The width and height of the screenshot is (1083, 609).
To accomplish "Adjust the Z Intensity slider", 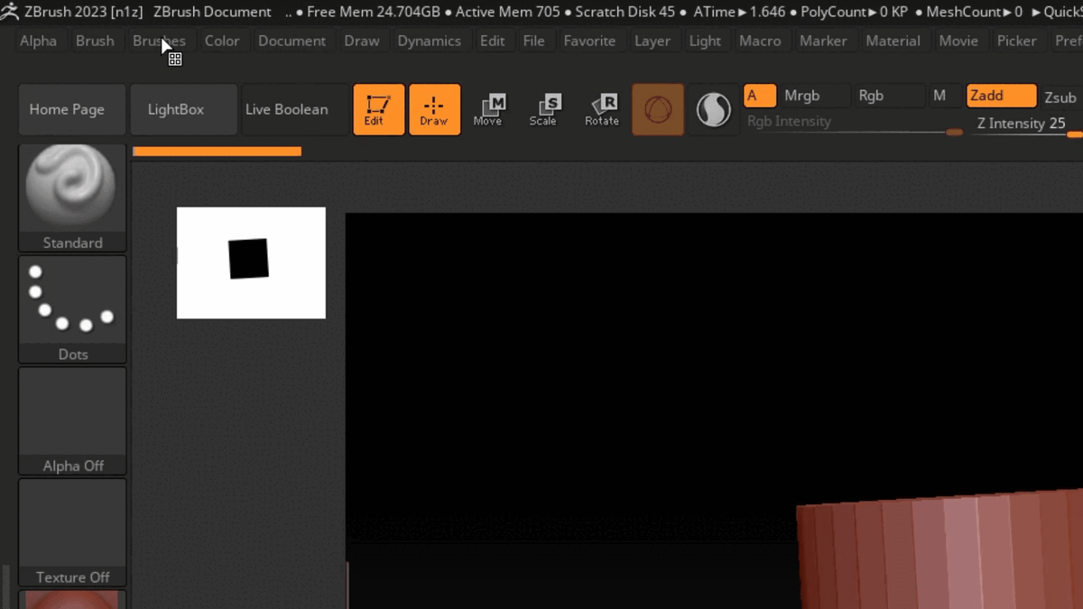I will [x=1026, y=124].
